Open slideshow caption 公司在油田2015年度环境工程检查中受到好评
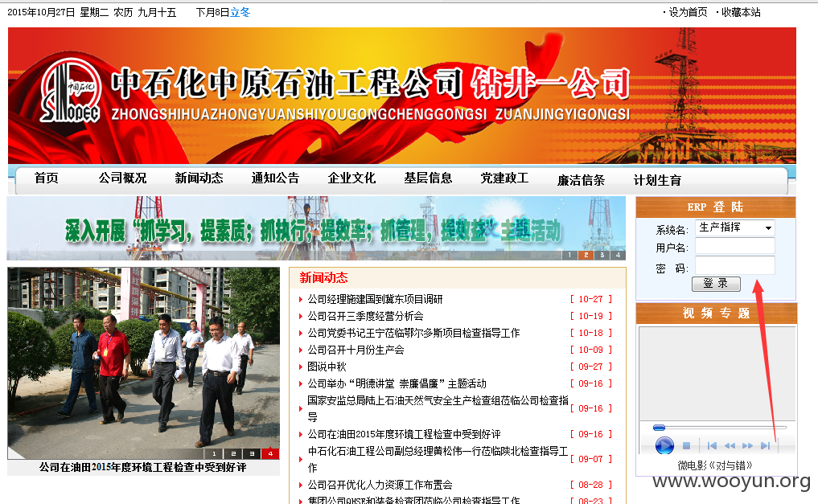 tap(143, 468)
